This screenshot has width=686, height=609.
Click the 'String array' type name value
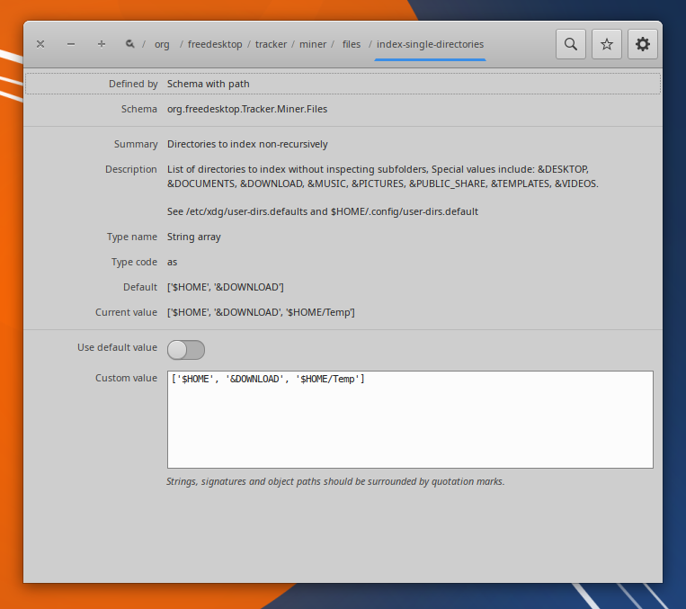(194, 237)
